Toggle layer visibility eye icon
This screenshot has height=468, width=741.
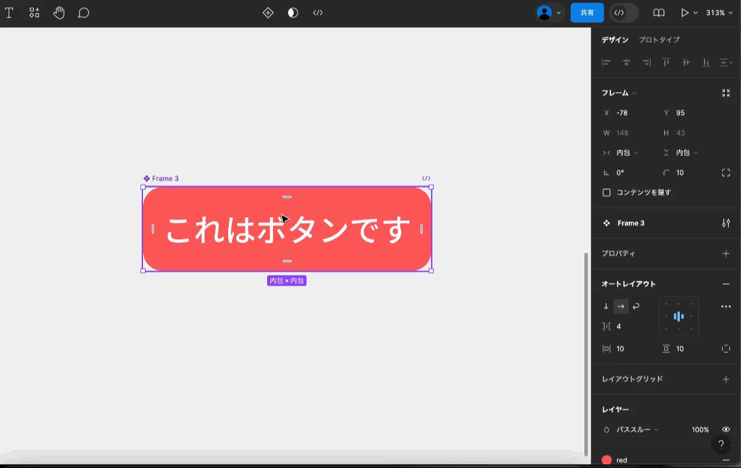tap(726, 430)
